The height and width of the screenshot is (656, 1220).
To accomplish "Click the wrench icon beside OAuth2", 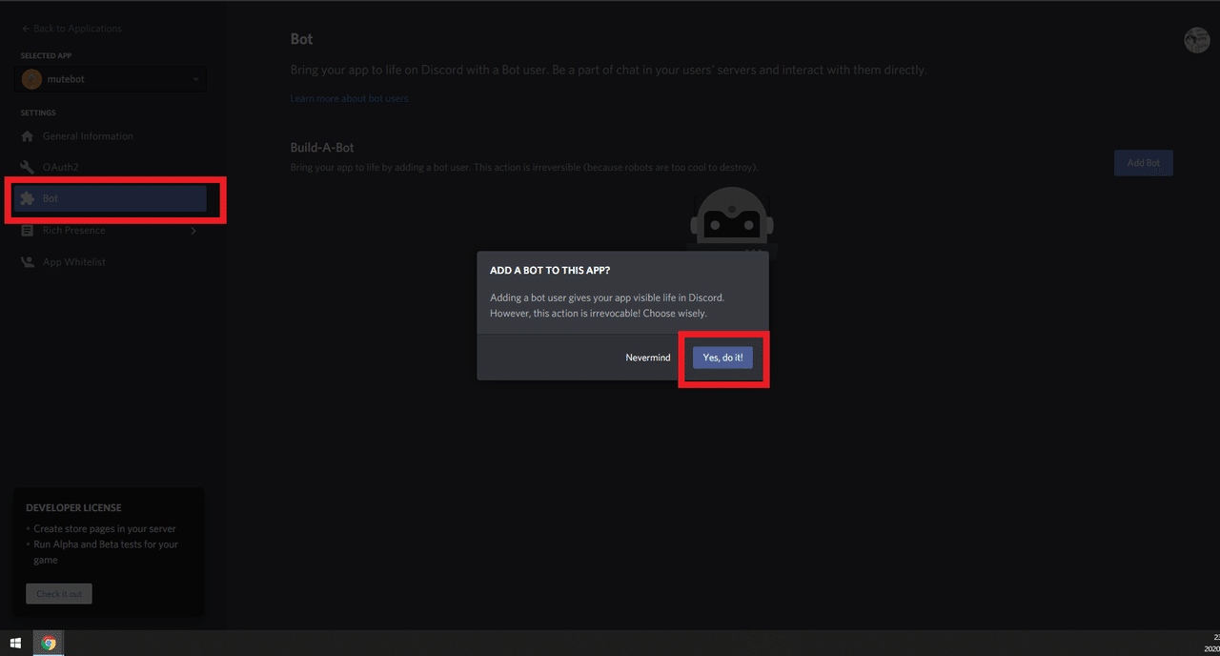I will click(28, 167).
